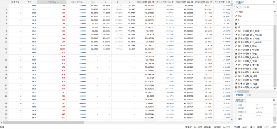Select row number 1 header
Image resolution: width=277 pixels, height=129 pixels.
point(4,6)
